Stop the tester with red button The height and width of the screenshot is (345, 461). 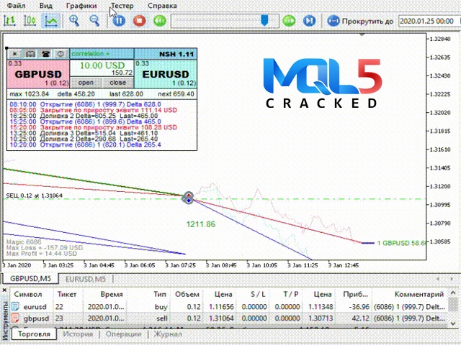139,21
